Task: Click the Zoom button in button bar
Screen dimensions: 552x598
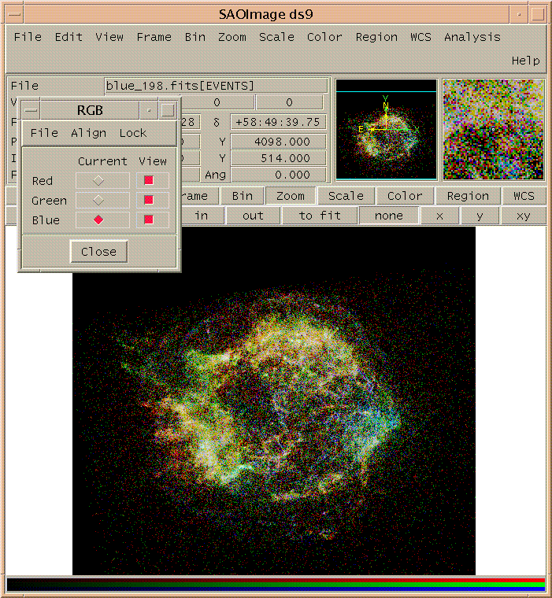Action: [x=291, y=196]
